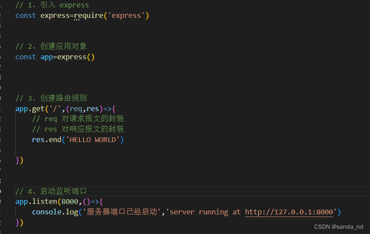Image resolution: width=370 pixels, height=234 pixels.
Task: Click the 'res 对响应报文的封装' comment
Action: click(x=78, y=129)
